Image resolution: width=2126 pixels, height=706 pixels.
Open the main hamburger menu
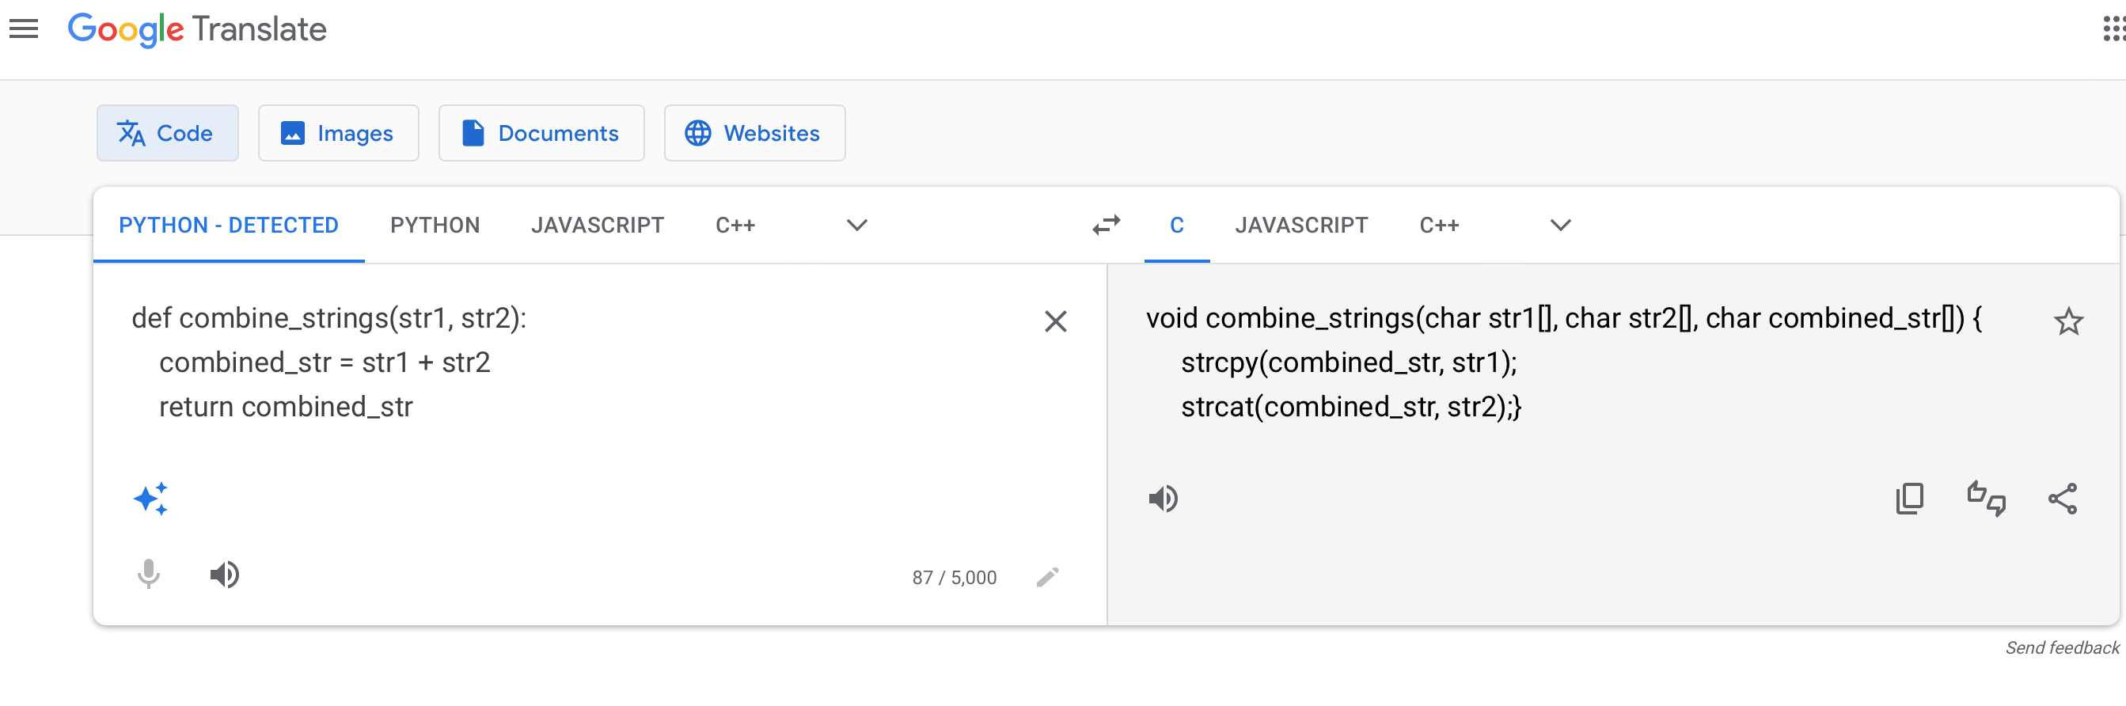pyautogui.click(x=24, y=30)
